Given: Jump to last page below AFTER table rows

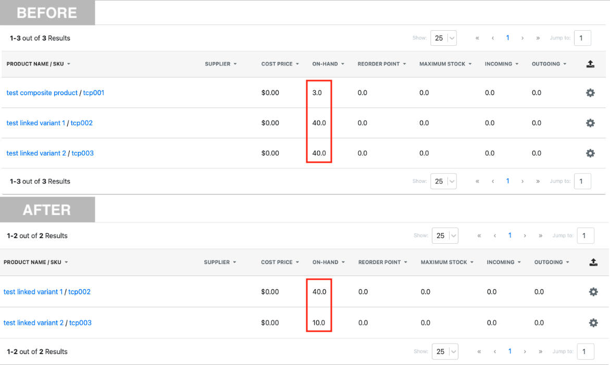Looking at the screenshot, I should coord(541,352).
